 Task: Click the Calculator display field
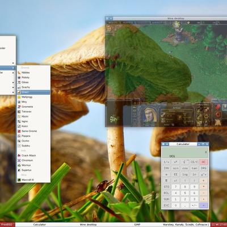(185, 153)
